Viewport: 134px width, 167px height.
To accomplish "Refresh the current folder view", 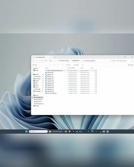I will tap(46, 61).
